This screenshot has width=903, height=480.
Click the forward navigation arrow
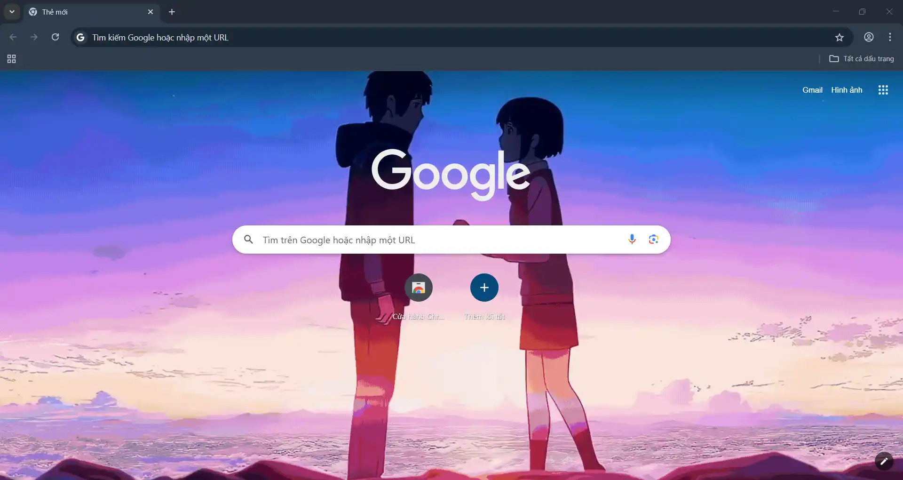tap(34, 37)
